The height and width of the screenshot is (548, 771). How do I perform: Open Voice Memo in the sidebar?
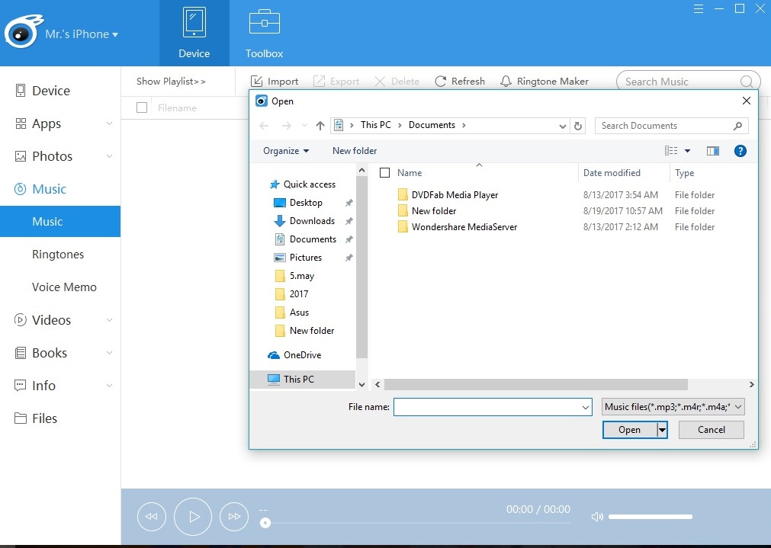pos(64,287)
